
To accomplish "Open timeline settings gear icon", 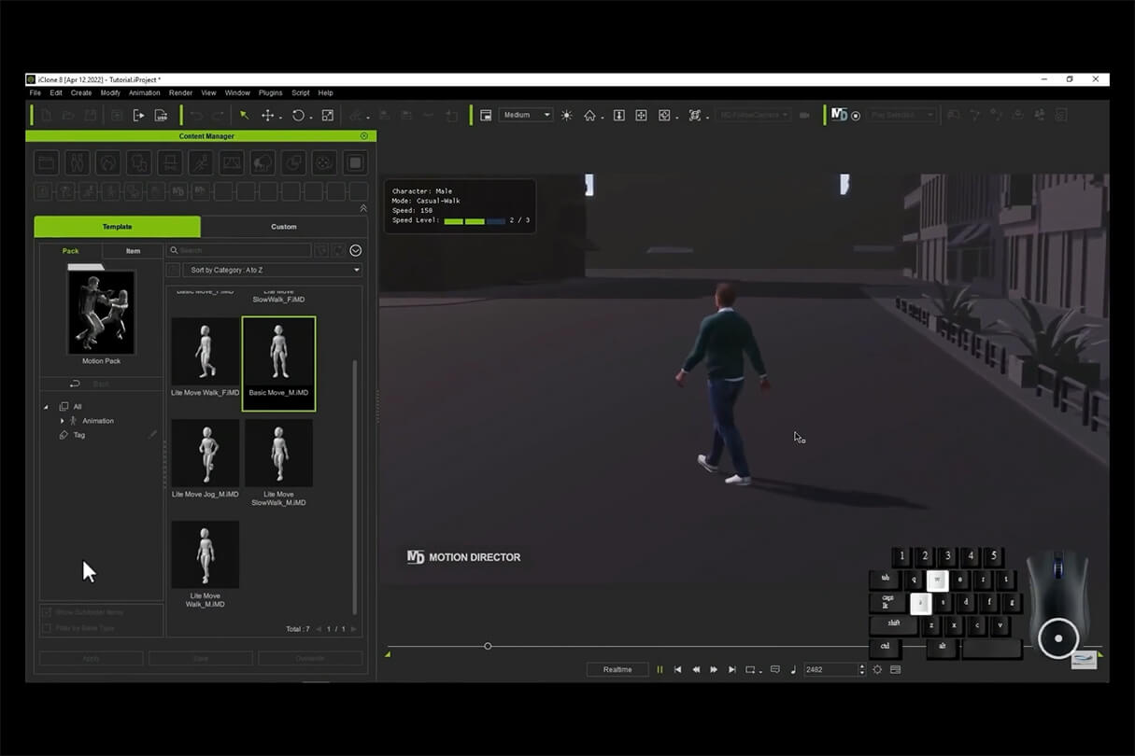I will [877, 669].
